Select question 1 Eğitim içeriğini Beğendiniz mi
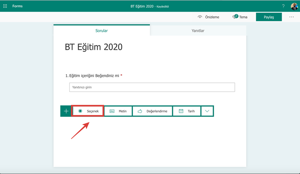Image resolution: width=300 pixels, height=174 pixels. pos(94,75)
